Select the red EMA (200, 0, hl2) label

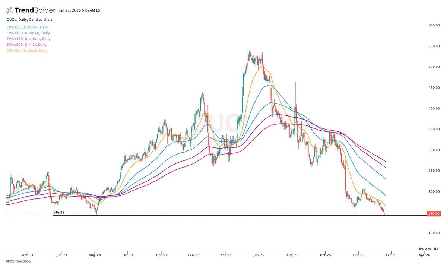(x=26, y=44)
